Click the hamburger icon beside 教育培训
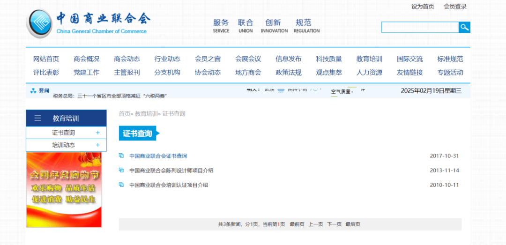The width and height of the screenshot is (506, 245). pos(38,119)
